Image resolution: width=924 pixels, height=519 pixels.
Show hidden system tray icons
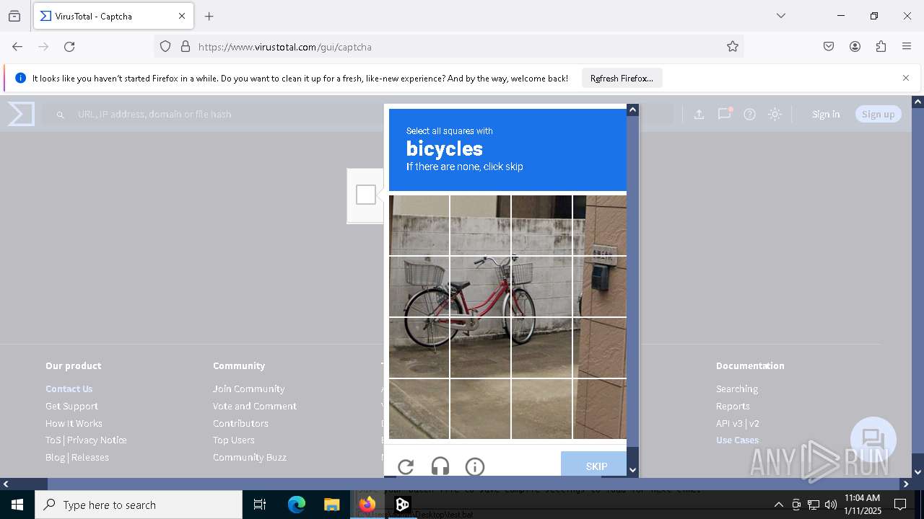[778, 505]
